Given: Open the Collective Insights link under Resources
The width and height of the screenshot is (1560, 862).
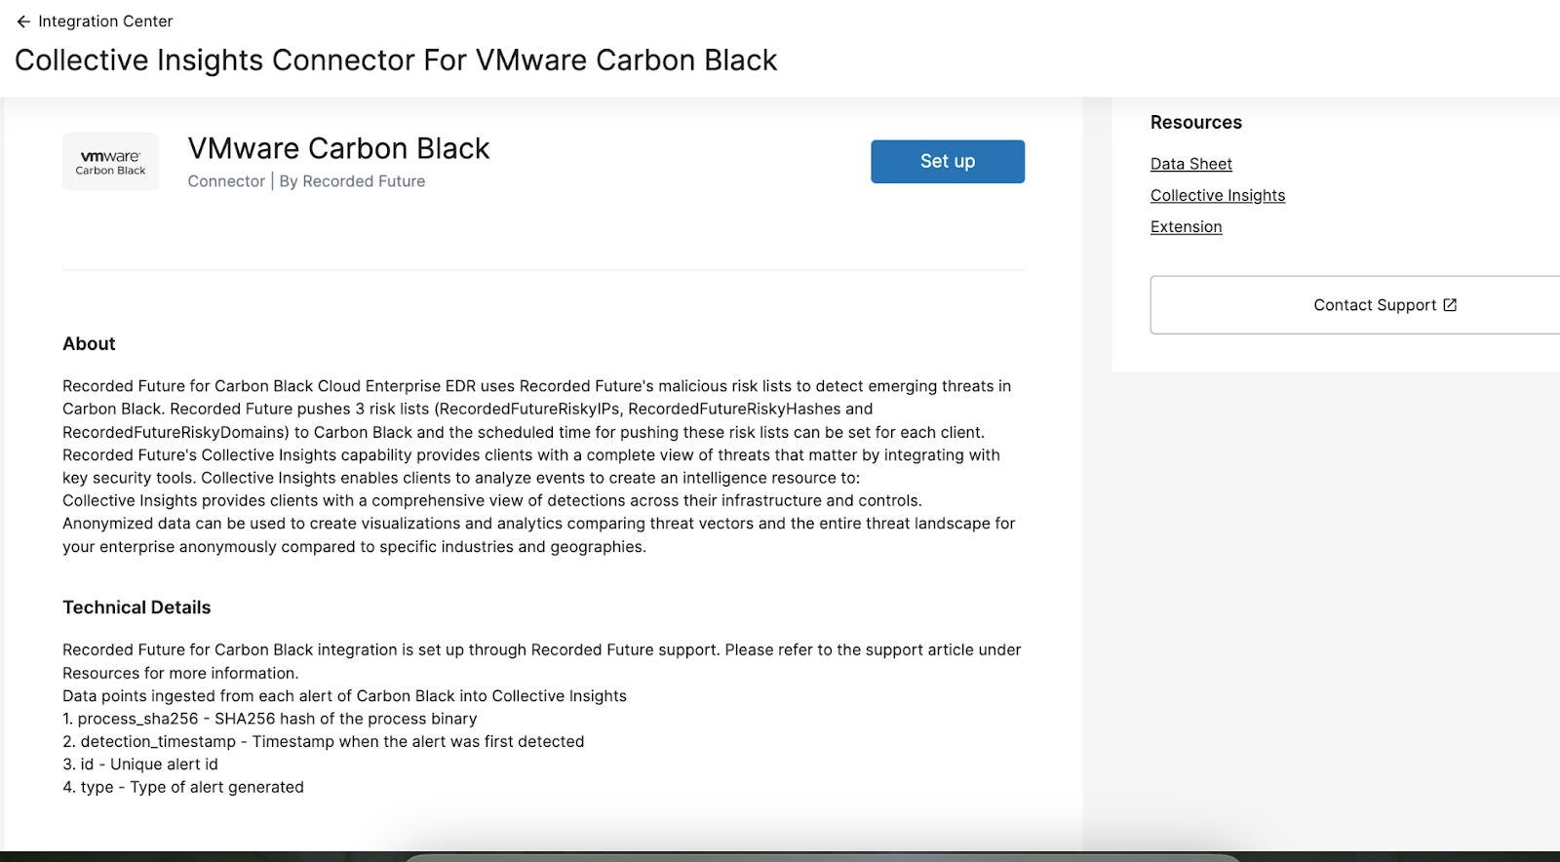Looking at the screenshot, I should tap(1217, 195).
